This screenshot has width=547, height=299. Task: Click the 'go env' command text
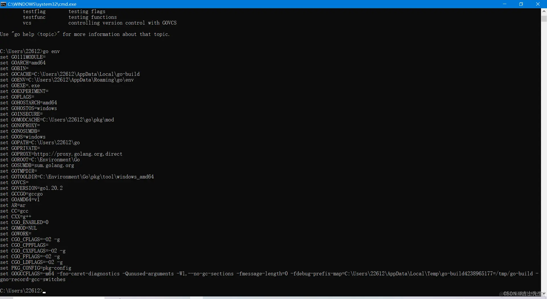click(x=51, y=51)
